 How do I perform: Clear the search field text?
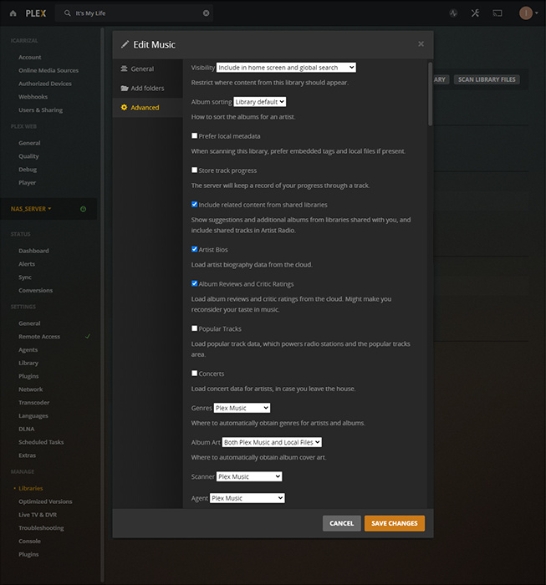[x=206, y=13]
